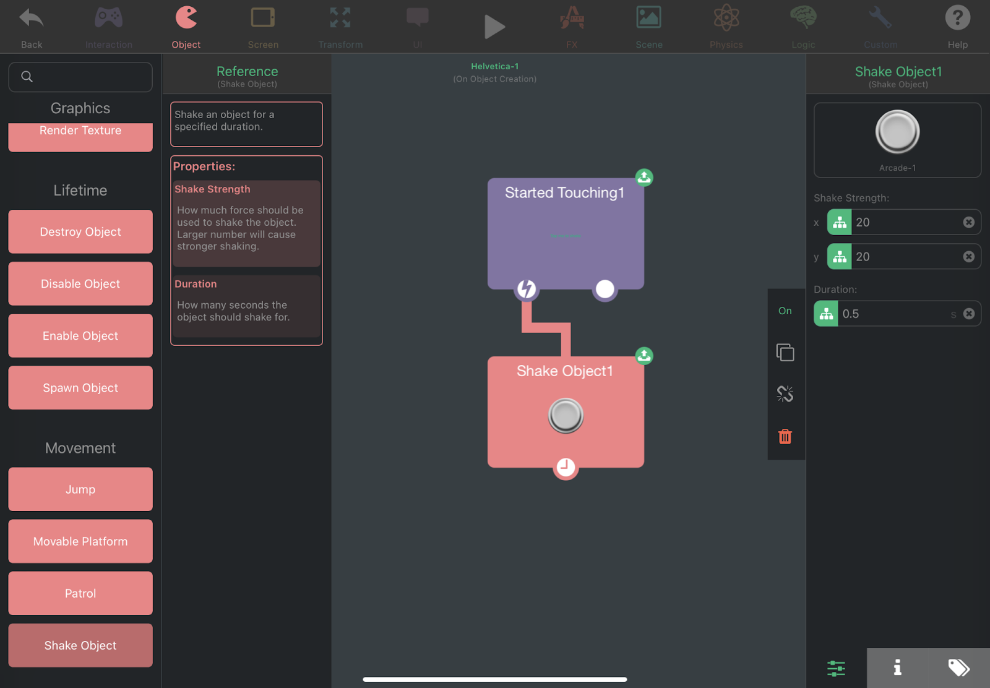
Task: Play the scene preview
Action: [494, 27]
